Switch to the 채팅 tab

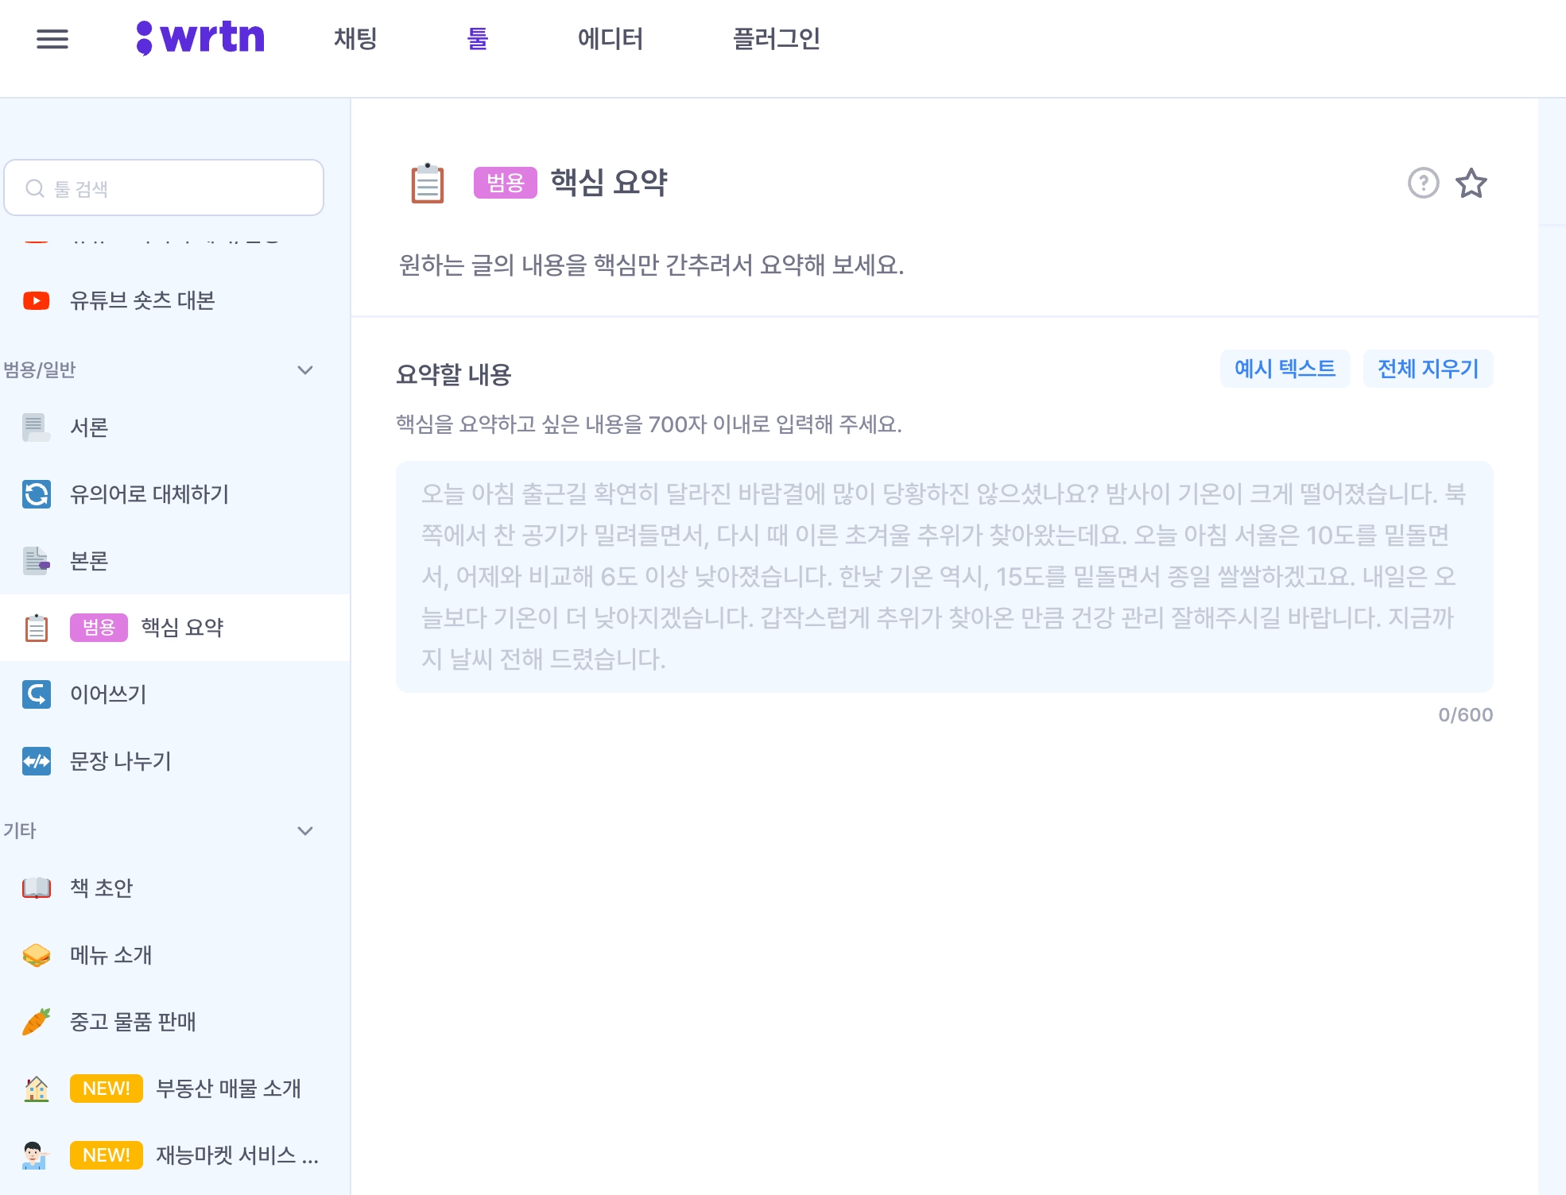(355, 39)
